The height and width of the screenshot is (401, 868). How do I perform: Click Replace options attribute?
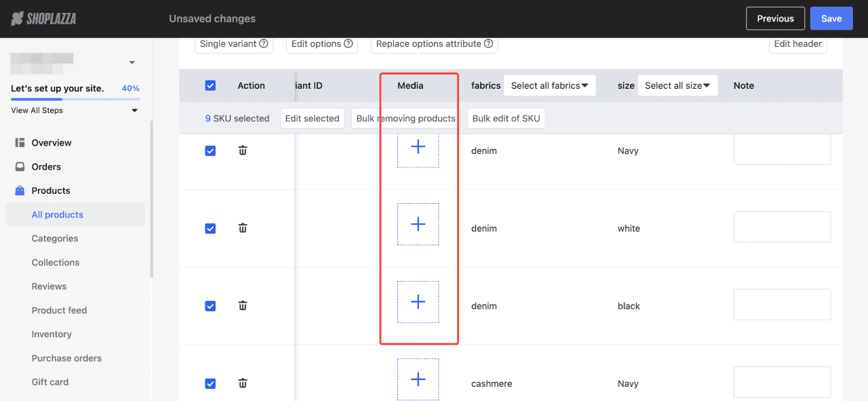(435, 44)
